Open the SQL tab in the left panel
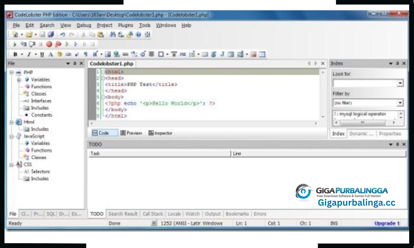414x248 pixels. 51,214
